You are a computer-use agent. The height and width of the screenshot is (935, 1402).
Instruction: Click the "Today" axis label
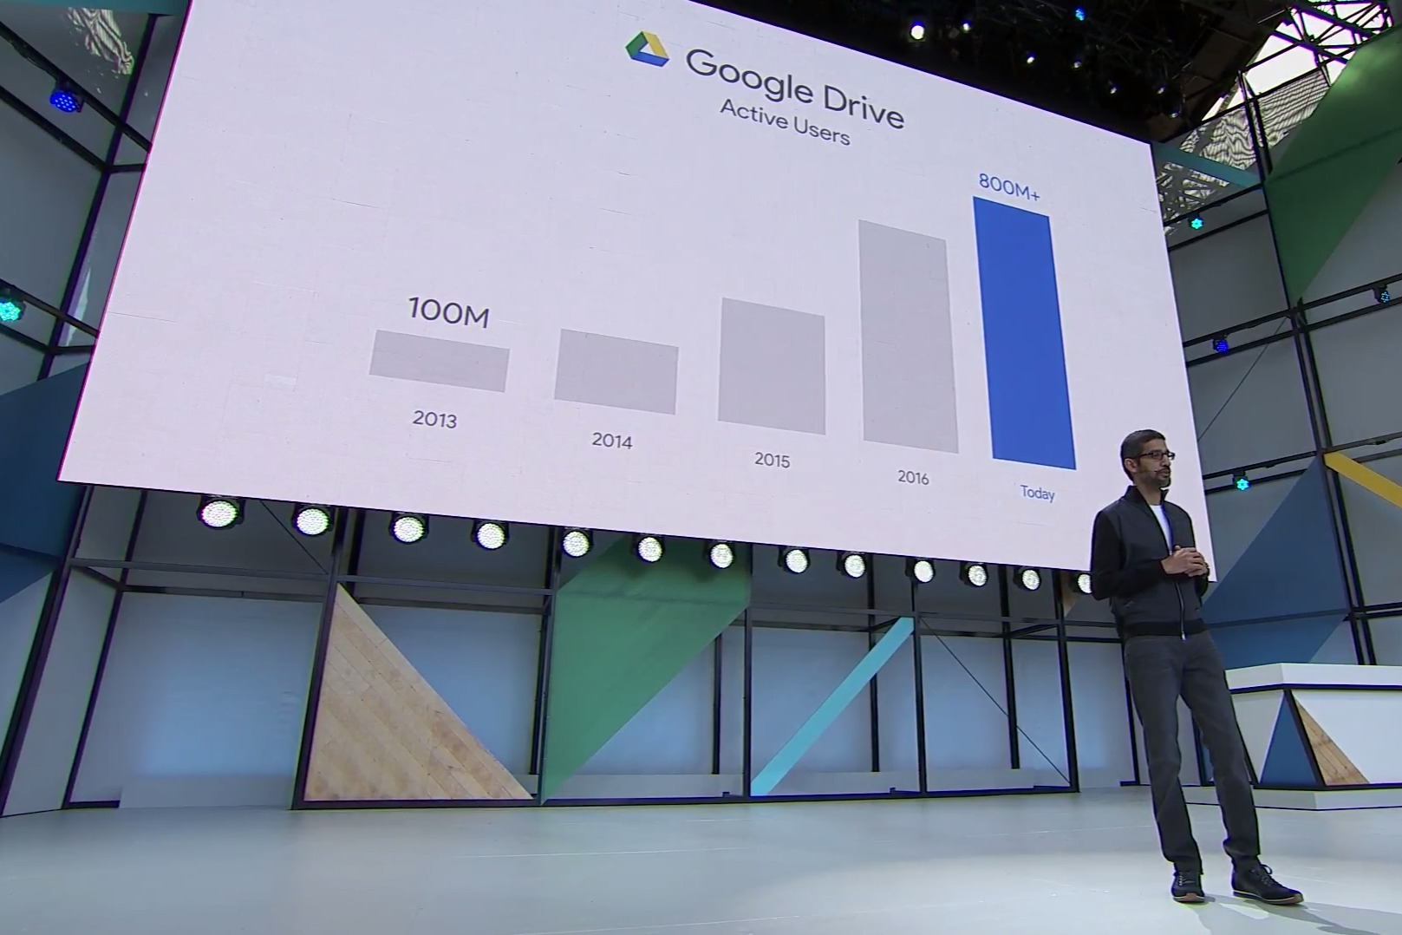tap(1037, 493)
